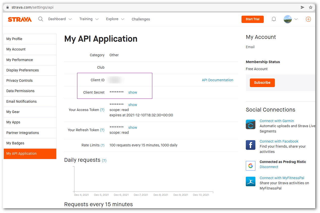Image resolution: width=320 pixels, height=213 pixels.
Task: Click the 'Dec 10, 2021' chart label
Action: [201, 195]
